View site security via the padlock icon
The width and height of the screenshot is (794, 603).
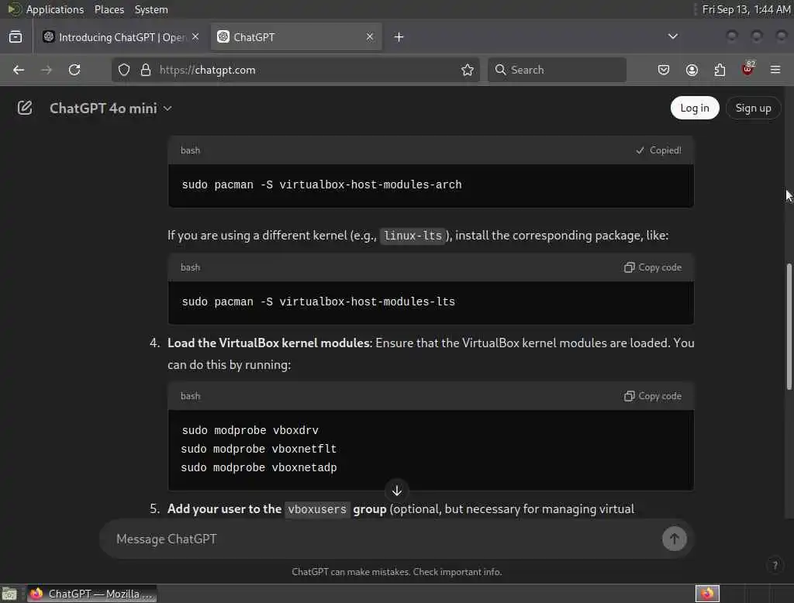[x=145, y=70]
